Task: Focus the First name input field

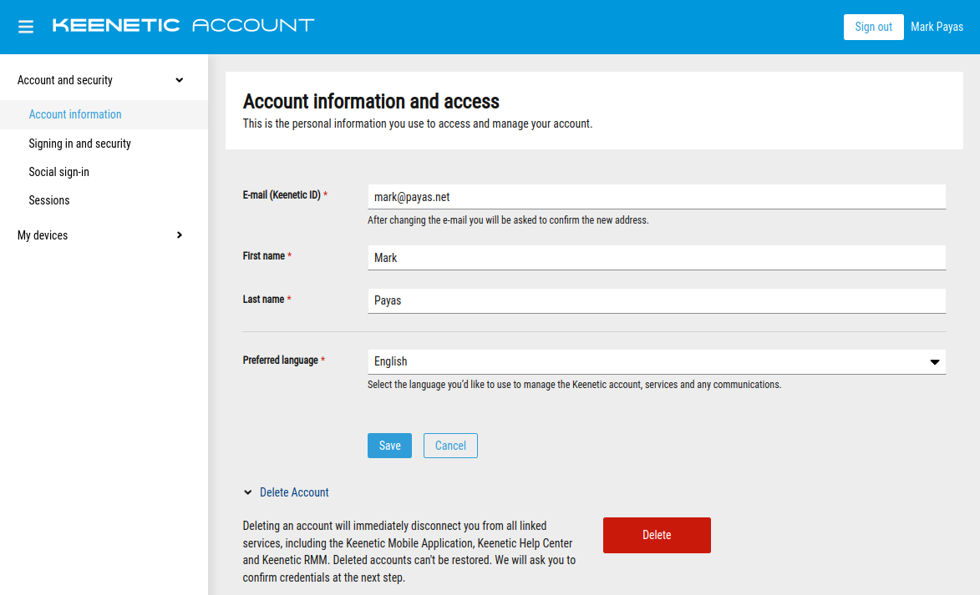Action: click(656, 258)
